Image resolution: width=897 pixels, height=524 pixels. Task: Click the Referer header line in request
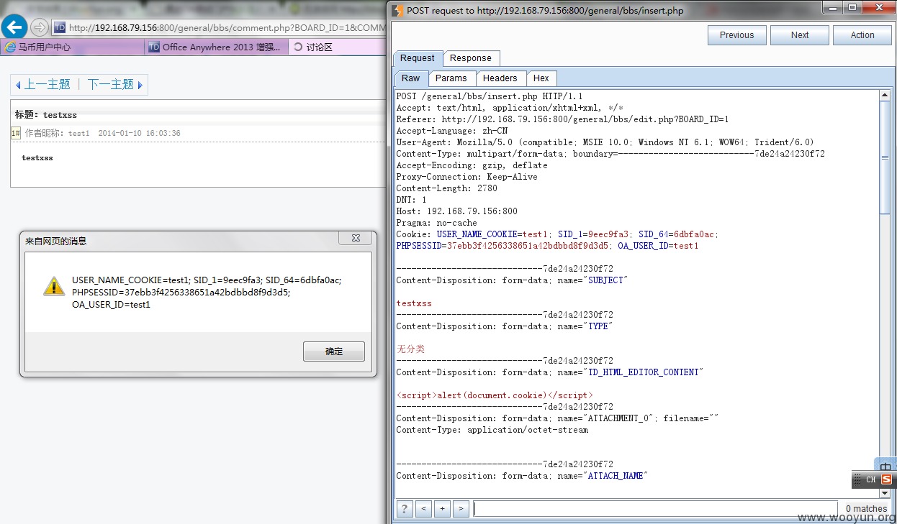(562, 119)
